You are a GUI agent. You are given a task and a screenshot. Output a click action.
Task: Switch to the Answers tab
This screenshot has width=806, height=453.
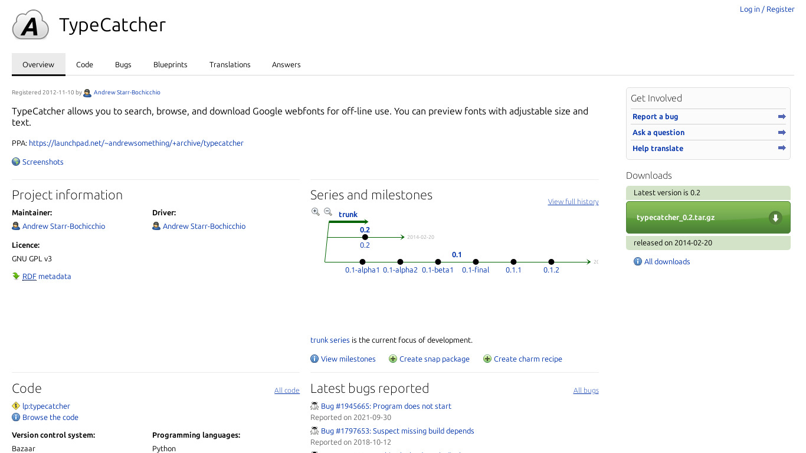coord(286,64)
